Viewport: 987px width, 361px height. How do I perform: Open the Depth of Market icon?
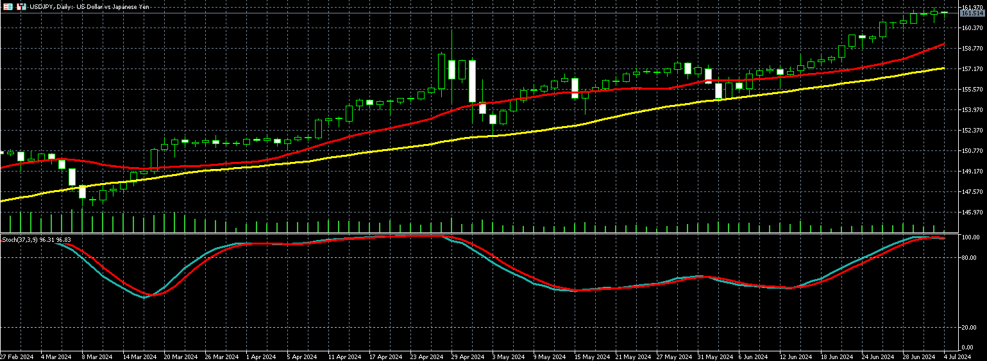pyautogui.click(x=21, y=6)
